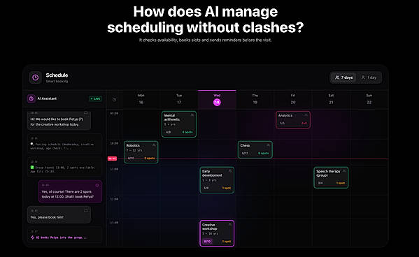Screen dimensions: 419x257
Task: Open the Robotics class card
Action: [x=141, y=152]
